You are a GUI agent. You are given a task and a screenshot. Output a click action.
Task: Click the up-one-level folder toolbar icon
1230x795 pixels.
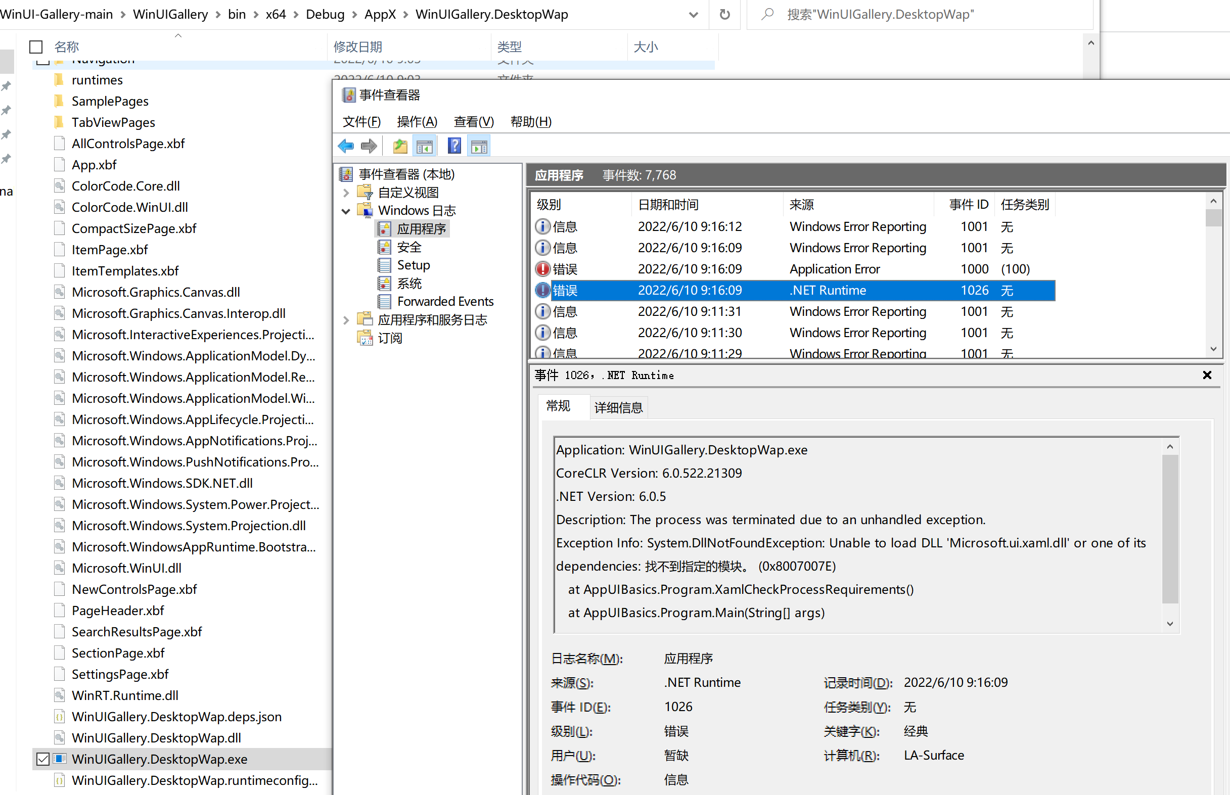click(400, 147)
